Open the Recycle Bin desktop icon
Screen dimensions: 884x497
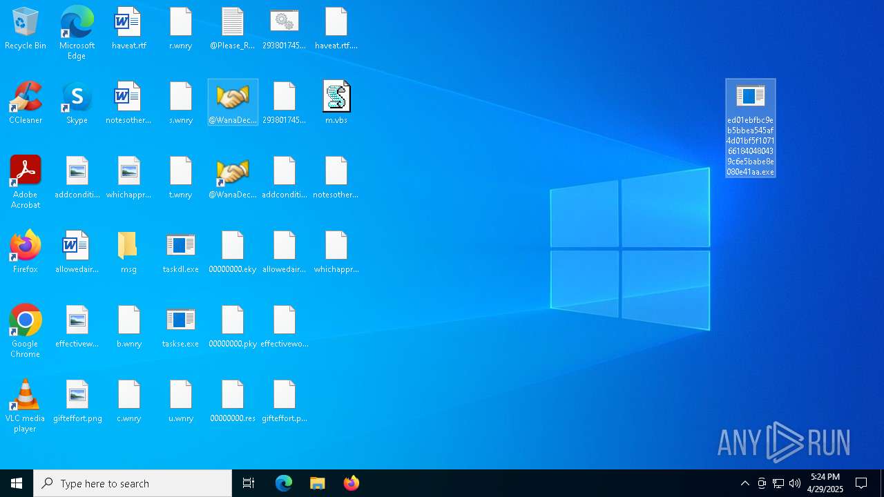click(x=26, y=29)
